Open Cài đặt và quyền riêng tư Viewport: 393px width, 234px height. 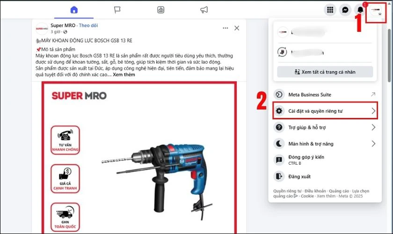point(325,110)
